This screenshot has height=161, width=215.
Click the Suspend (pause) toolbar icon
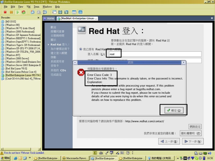pos(11,12)
